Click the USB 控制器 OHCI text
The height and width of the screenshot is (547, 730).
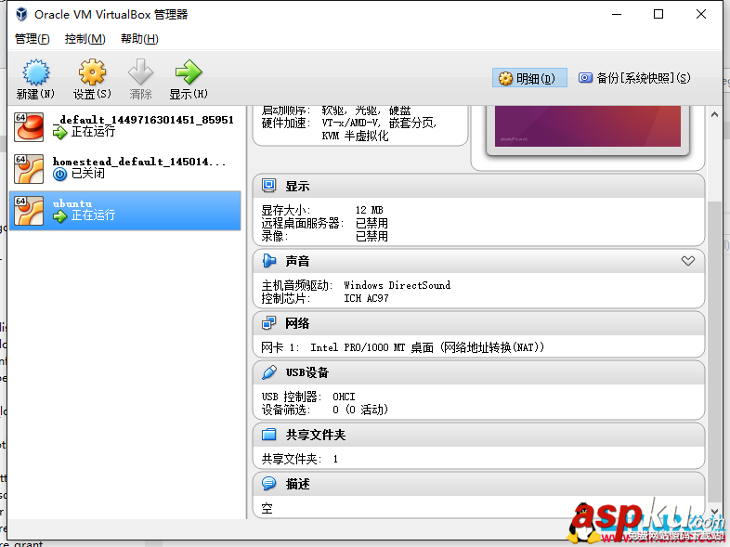[x=308, y=397]
